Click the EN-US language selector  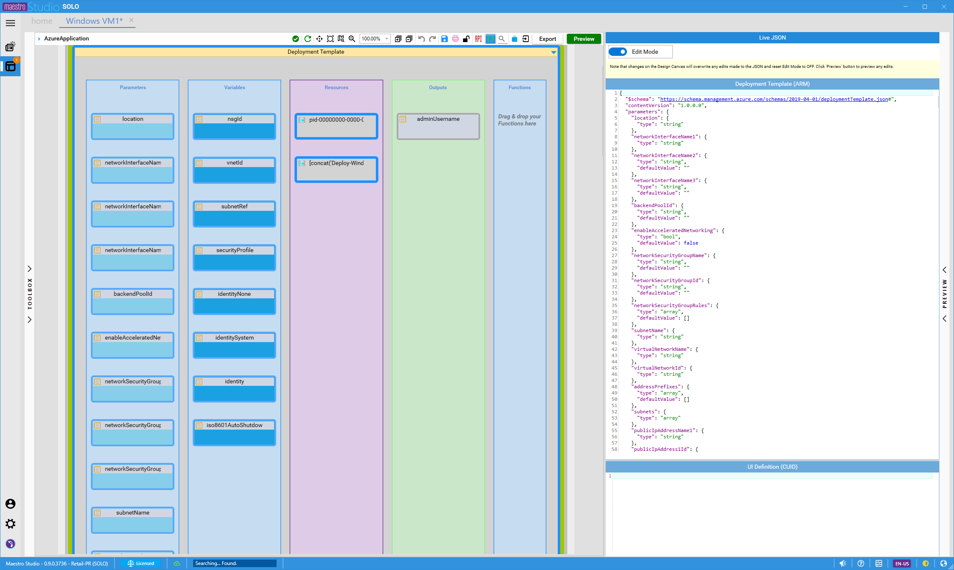(902, 563)
